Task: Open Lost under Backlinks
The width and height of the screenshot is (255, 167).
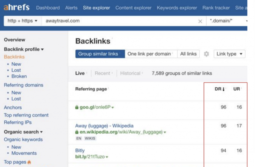Action: pyautogui.click(x=16, y=70)
